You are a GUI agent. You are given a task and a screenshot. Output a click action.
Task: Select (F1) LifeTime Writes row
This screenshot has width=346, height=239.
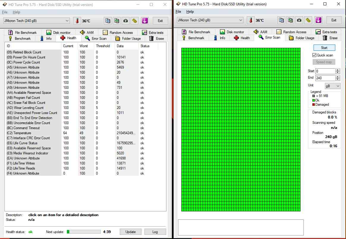click(x=82, y=163)
